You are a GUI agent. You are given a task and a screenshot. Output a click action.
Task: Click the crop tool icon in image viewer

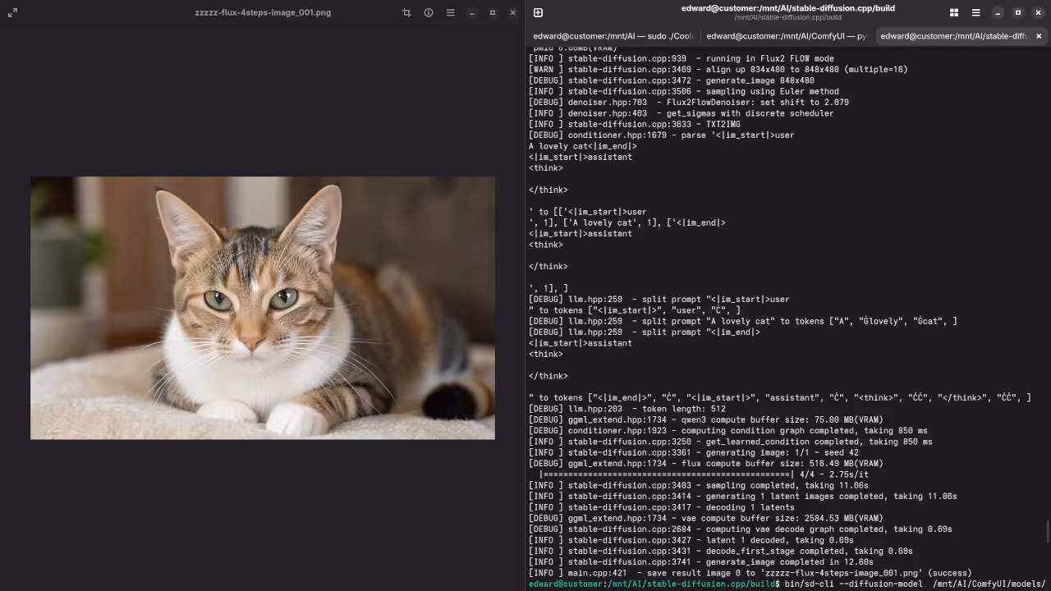coord(406,12)
